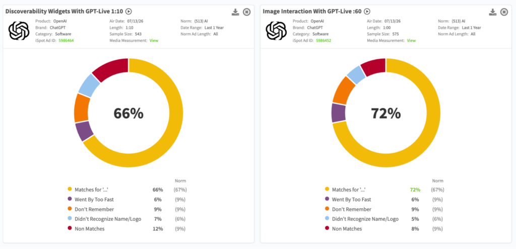Close the Image Interaction panel
The image size is (516, 249).
pos(504,12)
